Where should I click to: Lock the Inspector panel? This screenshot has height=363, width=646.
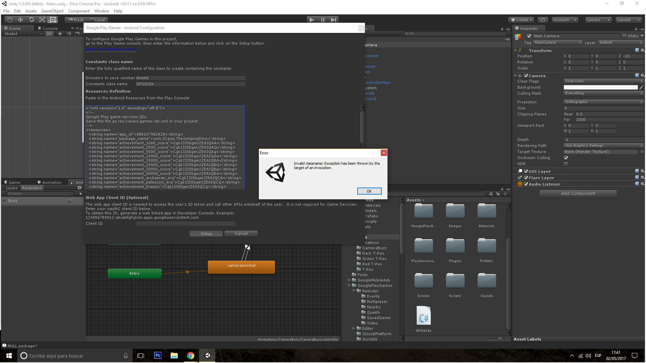(x=636, y=29)
